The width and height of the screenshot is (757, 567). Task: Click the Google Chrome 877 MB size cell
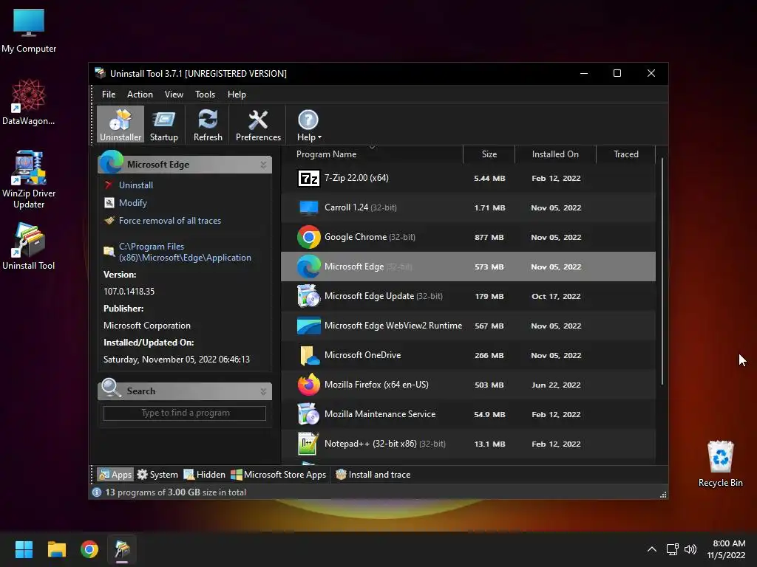tap(489, 237)
